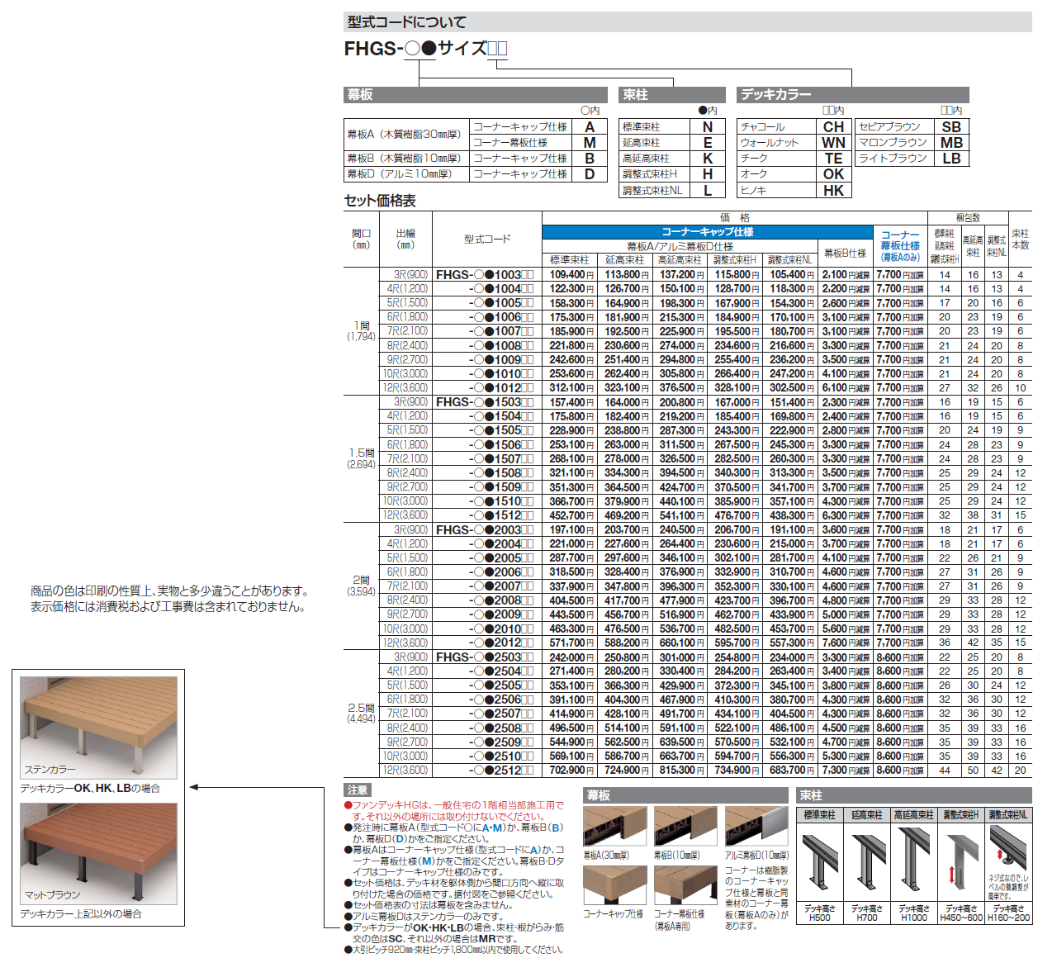The image size is (1038, 958).
Task: Select code K beside 高延高束柱
Action: (x=708, y=159)
